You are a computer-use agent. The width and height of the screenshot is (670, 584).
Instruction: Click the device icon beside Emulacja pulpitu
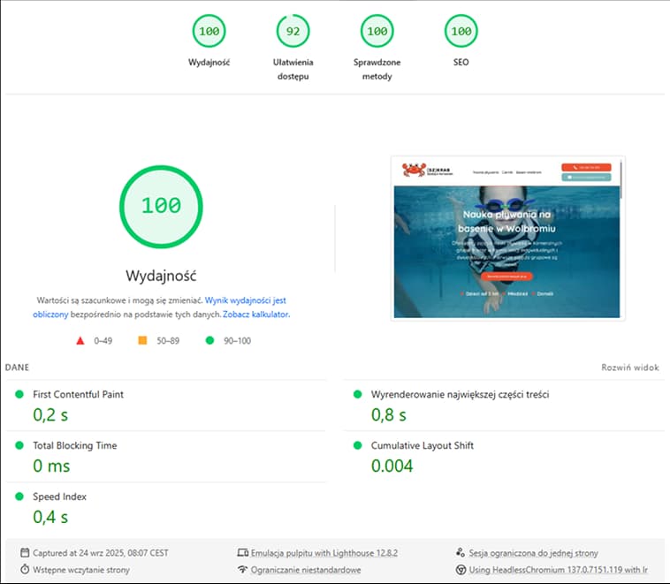(242, 552)
